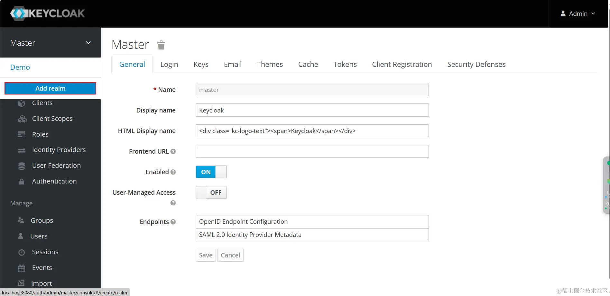Go to the Email tab
The image size is (610, 296).
[x=233, y=64]
